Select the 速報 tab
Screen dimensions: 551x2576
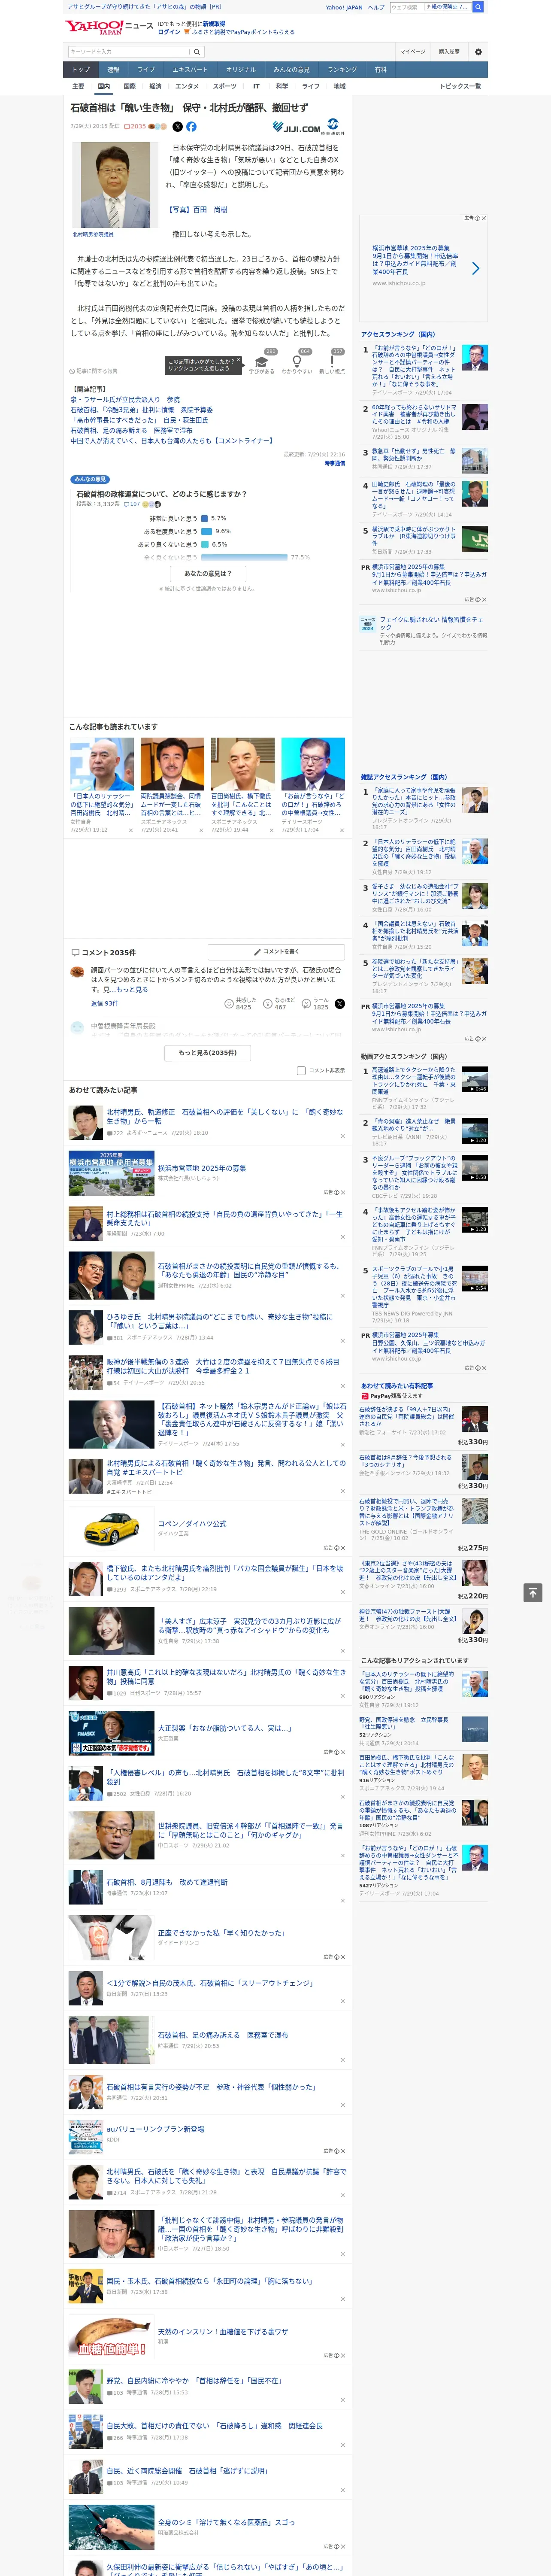pyautogui.click(x=113, y=70)
